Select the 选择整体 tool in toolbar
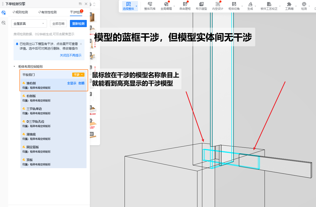Image resolution: width=316 pixels, height=207 pixels. pos(128,6)
